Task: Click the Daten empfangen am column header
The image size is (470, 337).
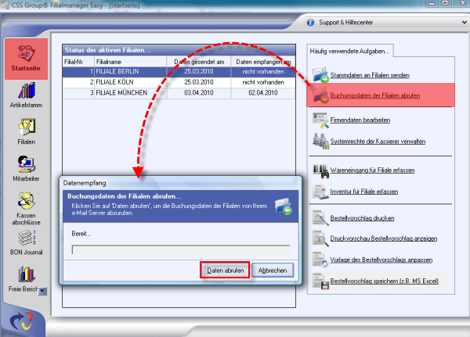Action: coord(263,62)
